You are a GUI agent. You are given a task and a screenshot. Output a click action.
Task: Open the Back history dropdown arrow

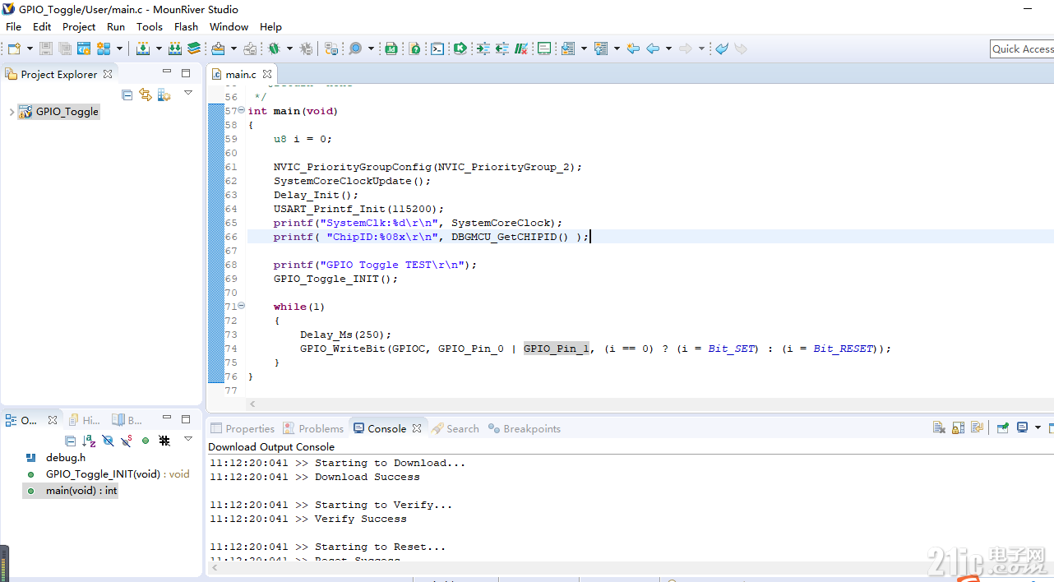pyautogui.click(x=668, y=48)
